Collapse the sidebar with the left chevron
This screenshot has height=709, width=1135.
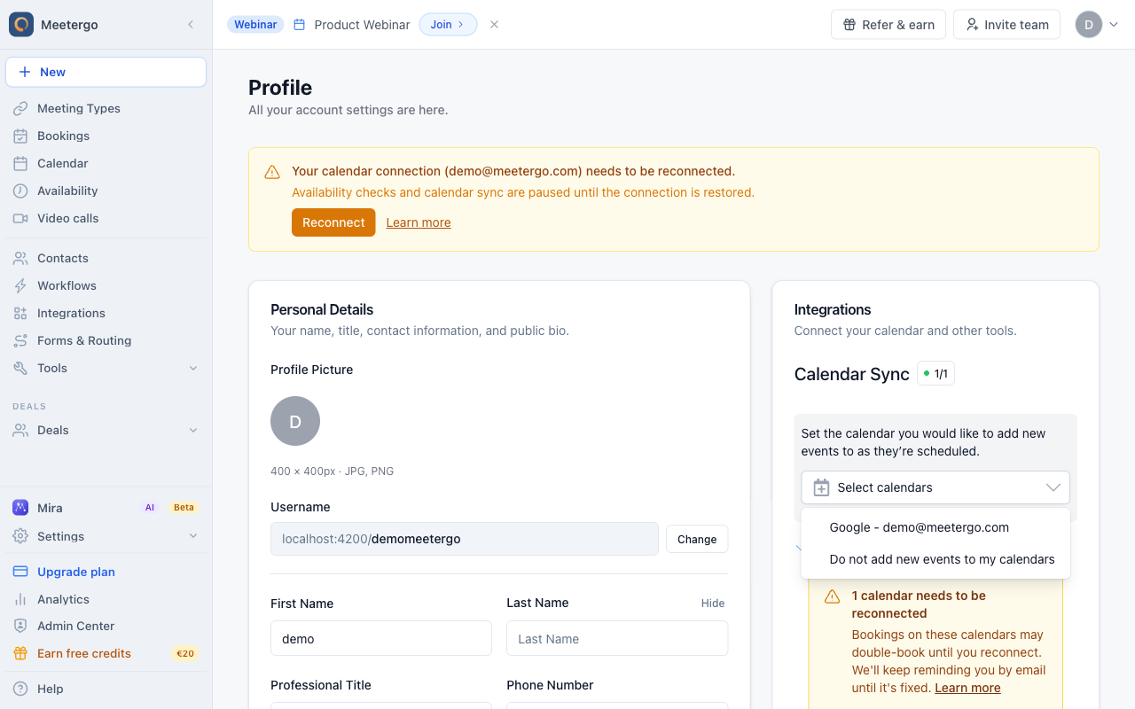tap(191, 25)
